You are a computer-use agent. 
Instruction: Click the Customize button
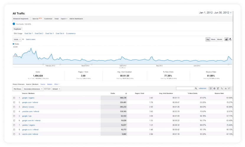pyautogui.click(x=48, y=19)
